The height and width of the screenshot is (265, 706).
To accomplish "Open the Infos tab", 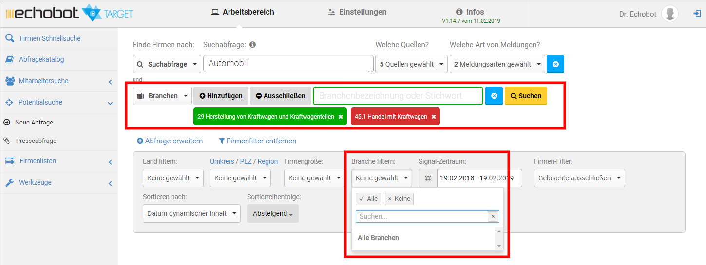I will tap(470, 12).
